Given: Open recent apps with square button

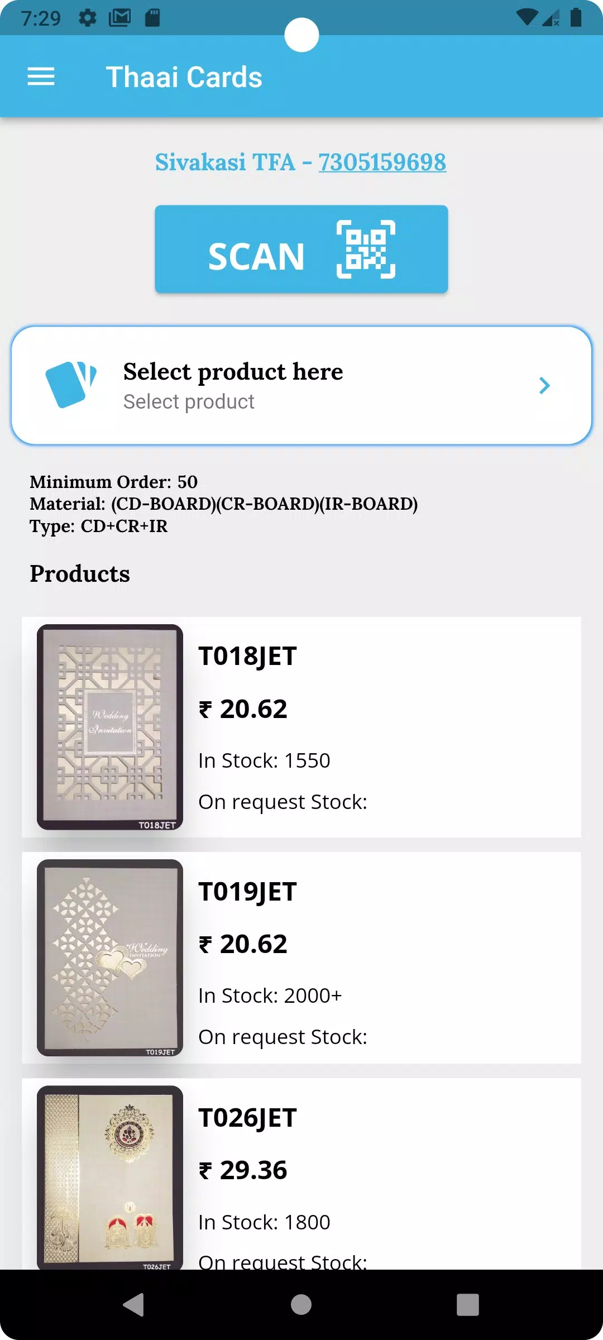Looking at the screenshot, I should coord(467,1305).
